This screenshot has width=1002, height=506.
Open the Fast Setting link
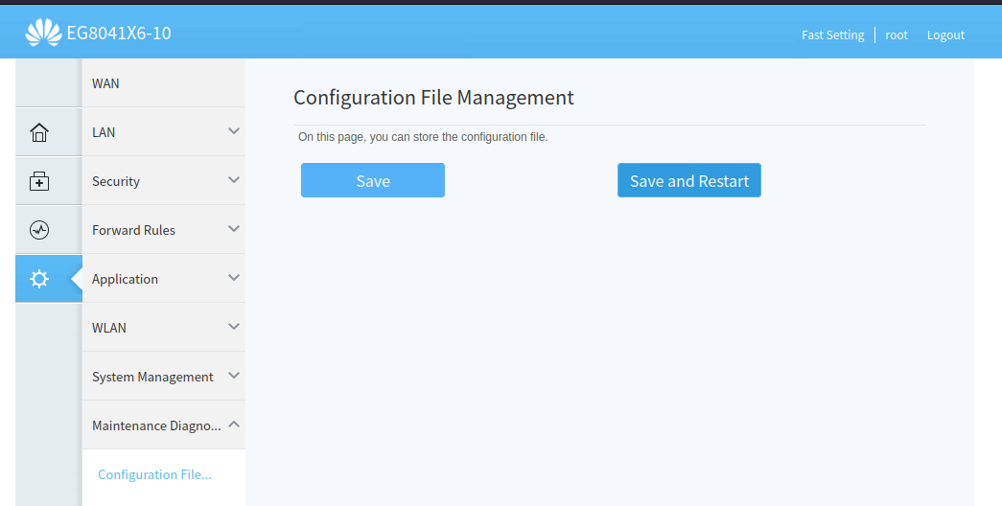[832, 35]
